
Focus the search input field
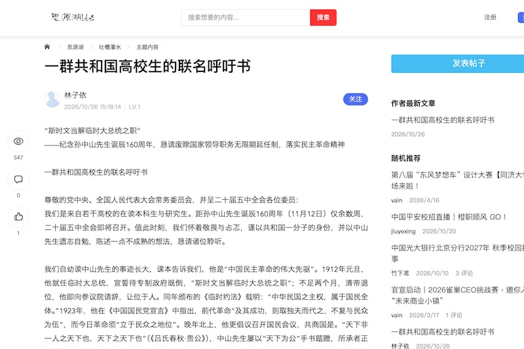pyautogui.click(x=246, y=18)
